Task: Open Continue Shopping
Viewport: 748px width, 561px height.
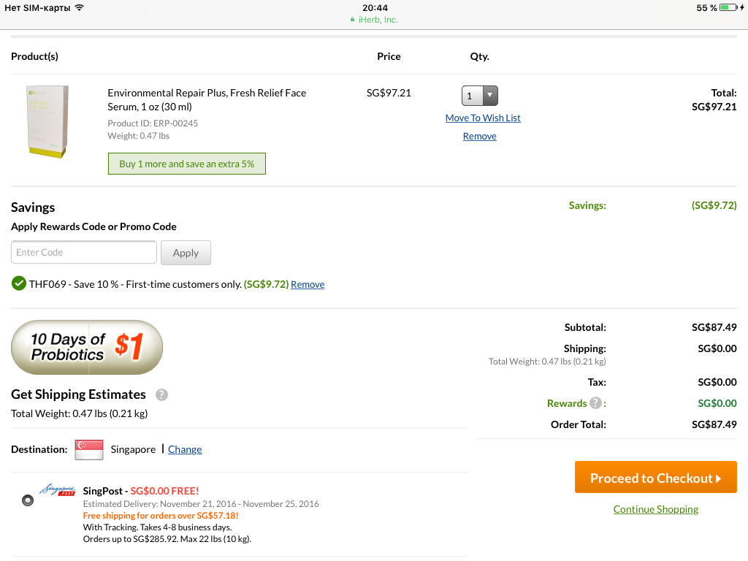Action: (655, 509)
